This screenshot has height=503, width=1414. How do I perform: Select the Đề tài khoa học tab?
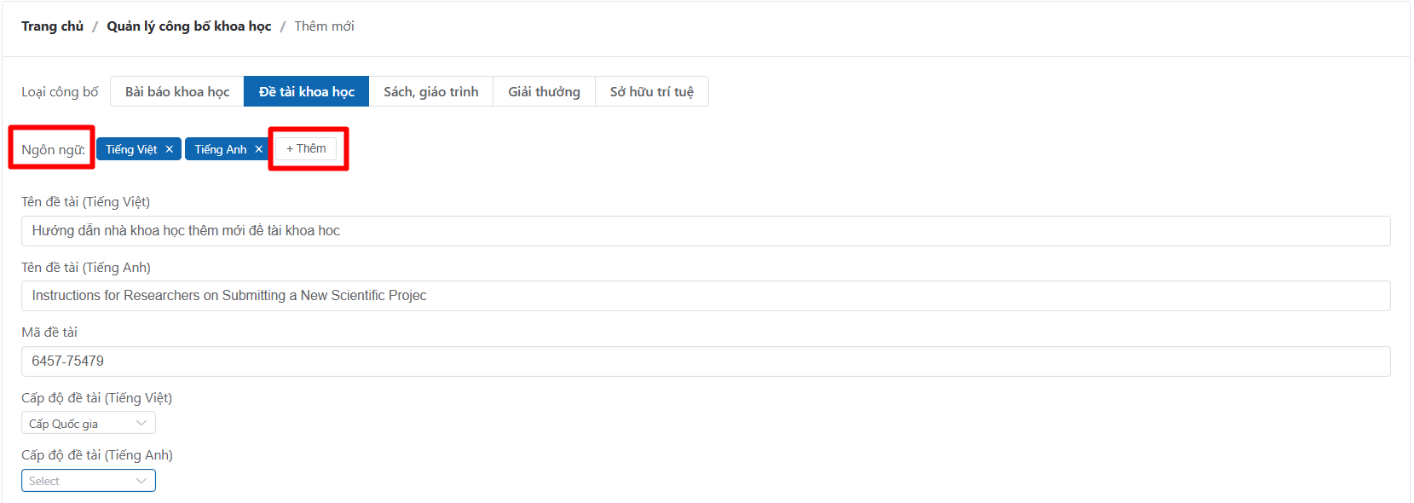306,91
